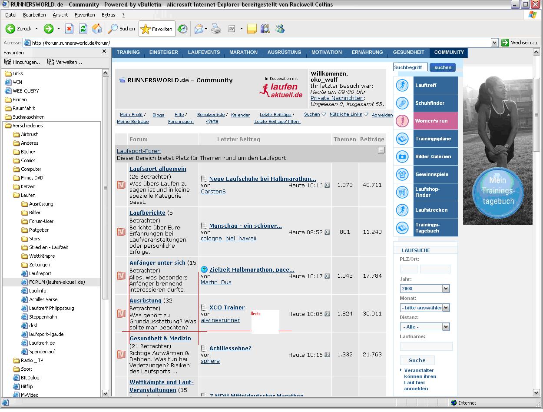
Task: Click the Lauftreff runner icon in sidebar
Action: click(403, 85)
